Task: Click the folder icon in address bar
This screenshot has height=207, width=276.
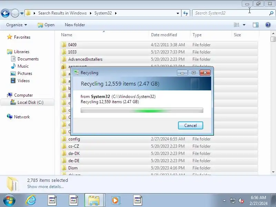Action: [x=28, y=13]
